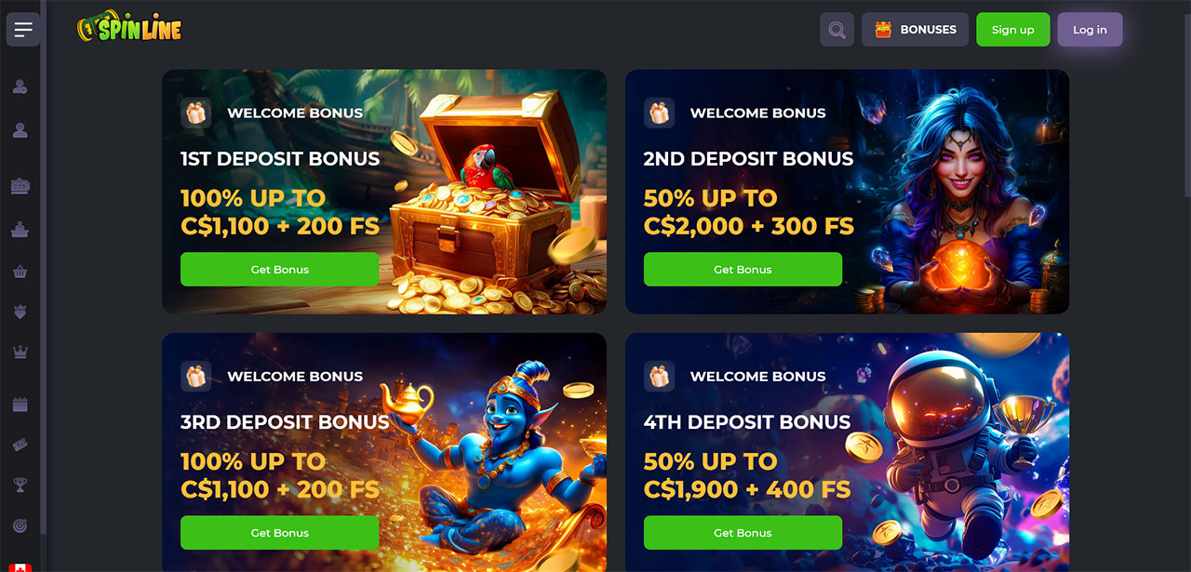Get Bonus for 1st deposit offer
Image resolution: width=1191 pixels, height=572 pixels.
(279, 269)
